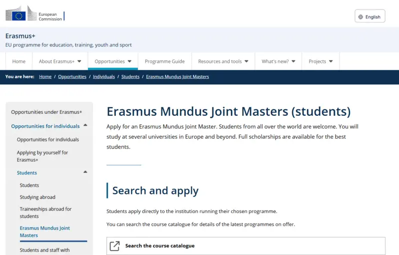Click the Erasmus+ site title
This screenshot has height=255, width=399.
coord(20,36)
